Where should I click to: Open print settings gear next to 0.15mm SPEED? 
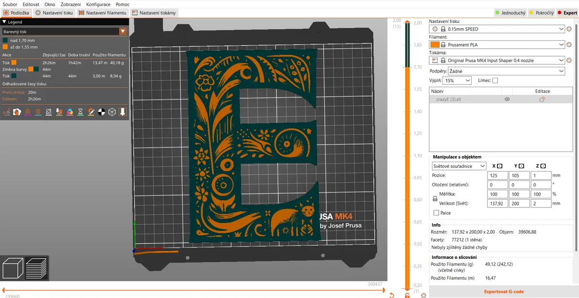click(569, 29)
